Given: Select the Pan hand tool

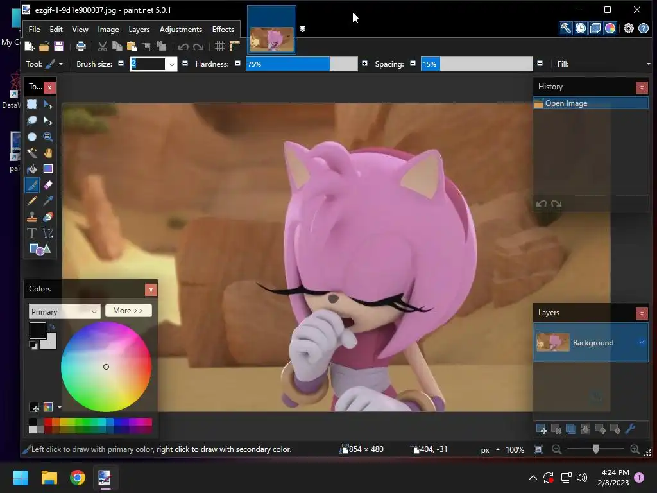Looking at the screenshot, I should 47,153.
